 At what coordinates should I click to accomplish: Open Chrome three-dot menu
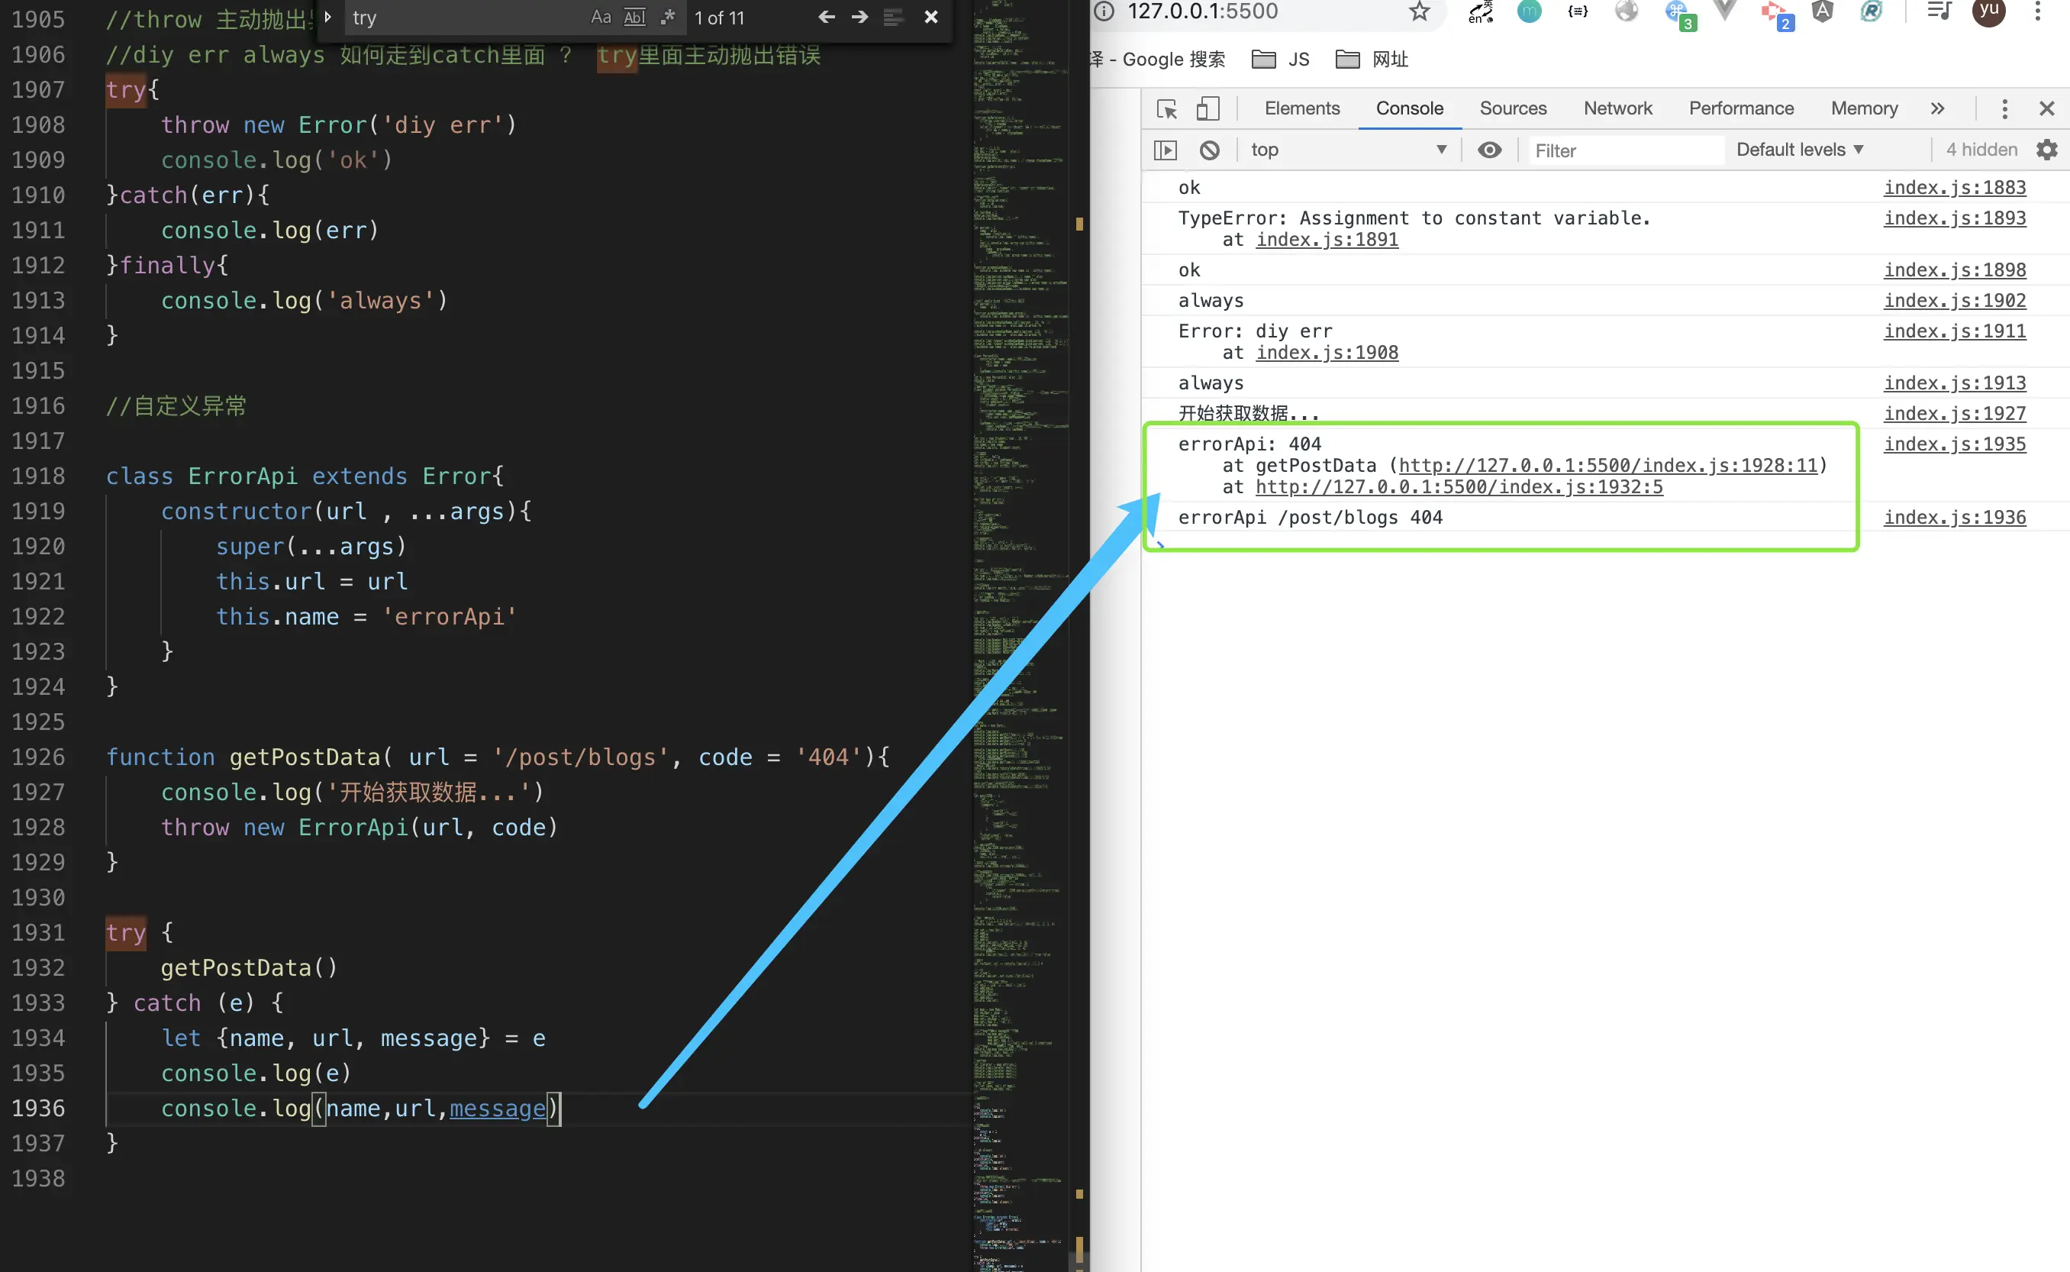point(2037,11)
